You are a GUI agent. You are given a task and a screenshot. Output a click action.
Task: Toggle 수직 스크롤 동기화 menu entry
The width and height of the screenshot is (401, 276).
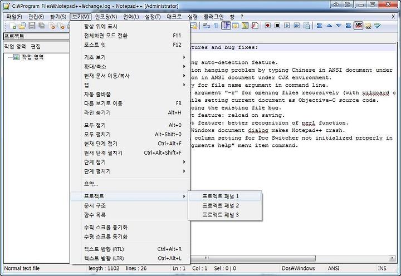click(130, 227)
